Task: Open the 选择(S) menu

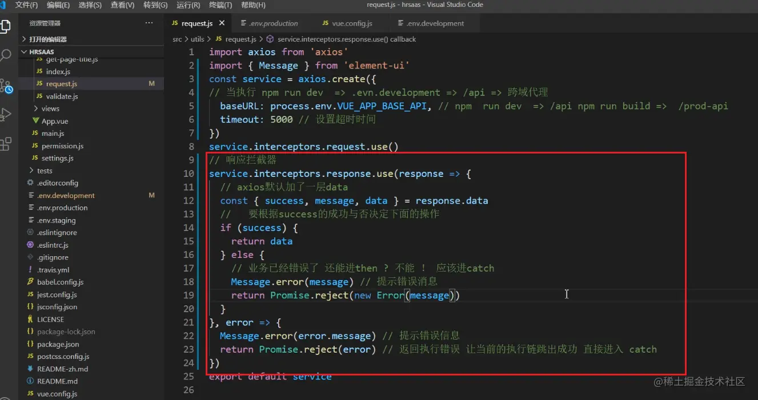Action: click(x=90, y=5)
